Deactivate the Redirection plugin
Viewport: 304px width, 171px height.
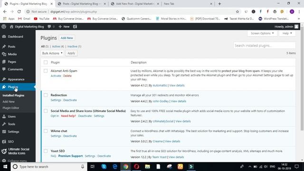point(70,100)
